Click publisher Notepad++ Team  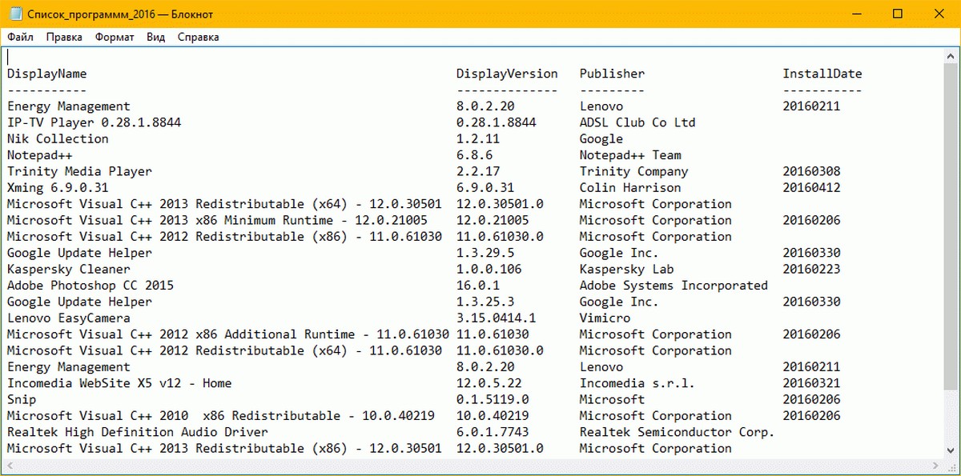click(x=630, y=155)
